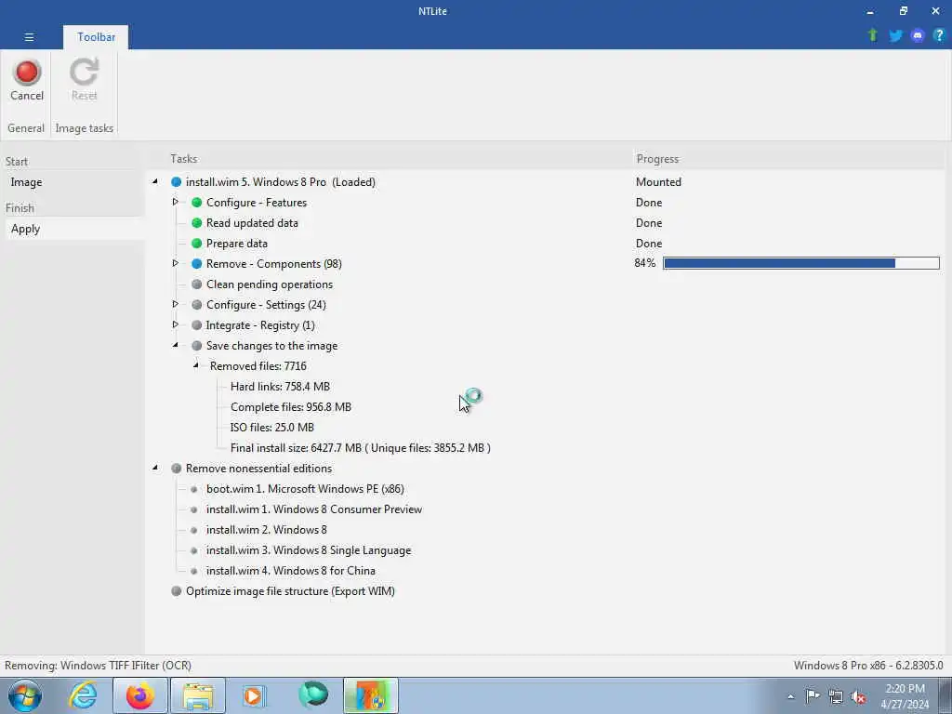Open the Discord icon
This screenshot has height=714, width=952.
918,35
